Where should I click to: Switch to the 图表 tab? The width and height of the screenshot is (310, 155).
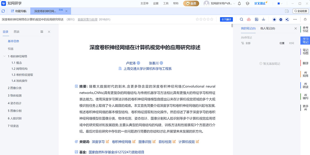tap(17, 32)
